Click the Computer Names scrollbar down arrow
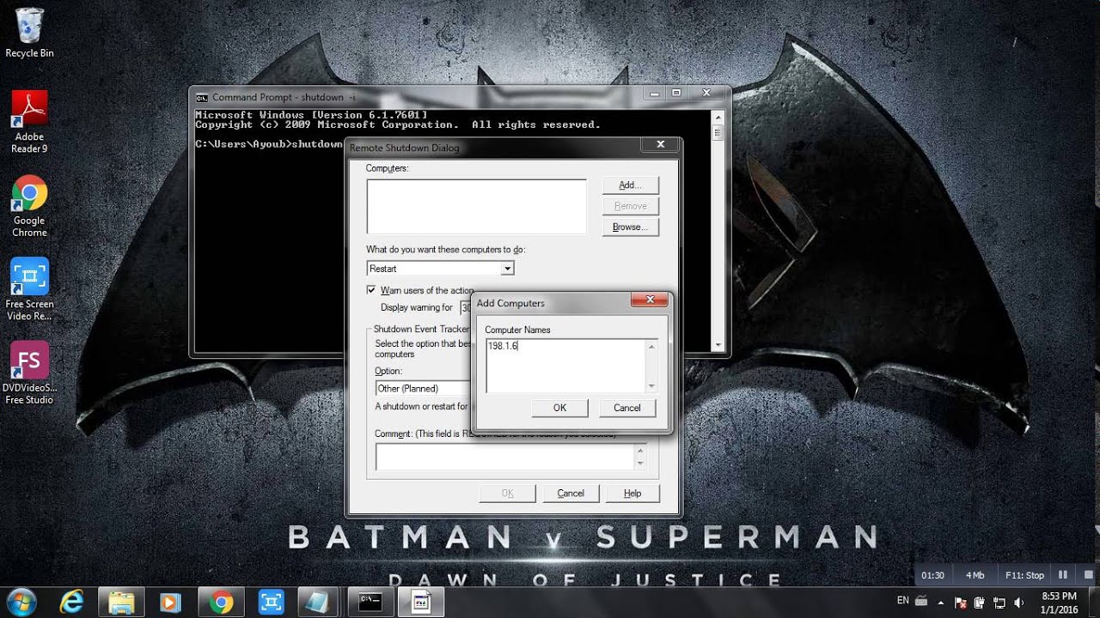 point(651,386)
